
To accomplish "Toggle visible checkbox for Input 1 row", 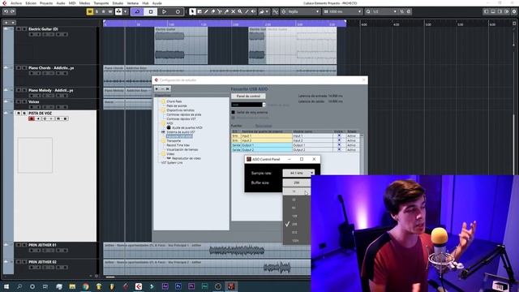I will pos(339,135).
